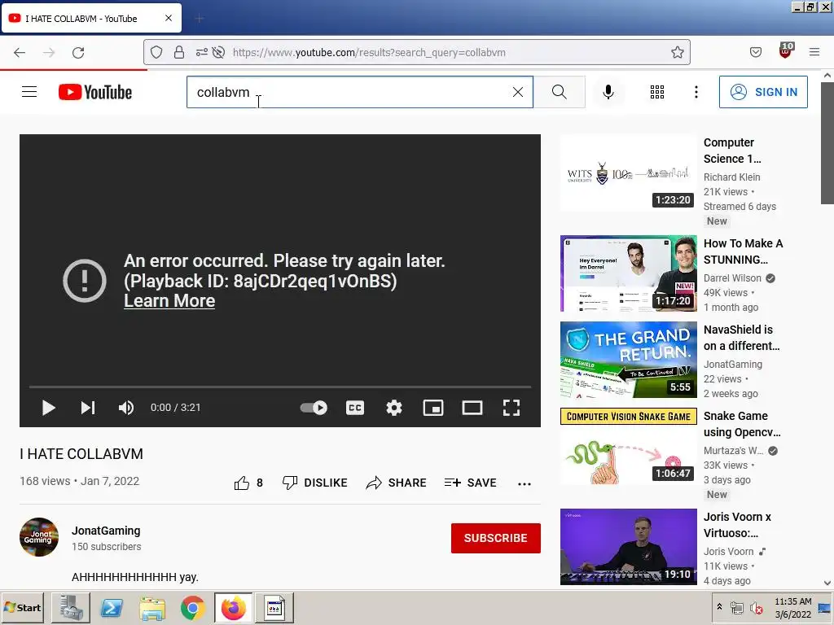Click the video progress bar
The height and width of the screenshot is (625, 834).
click(x=280, y=387)
